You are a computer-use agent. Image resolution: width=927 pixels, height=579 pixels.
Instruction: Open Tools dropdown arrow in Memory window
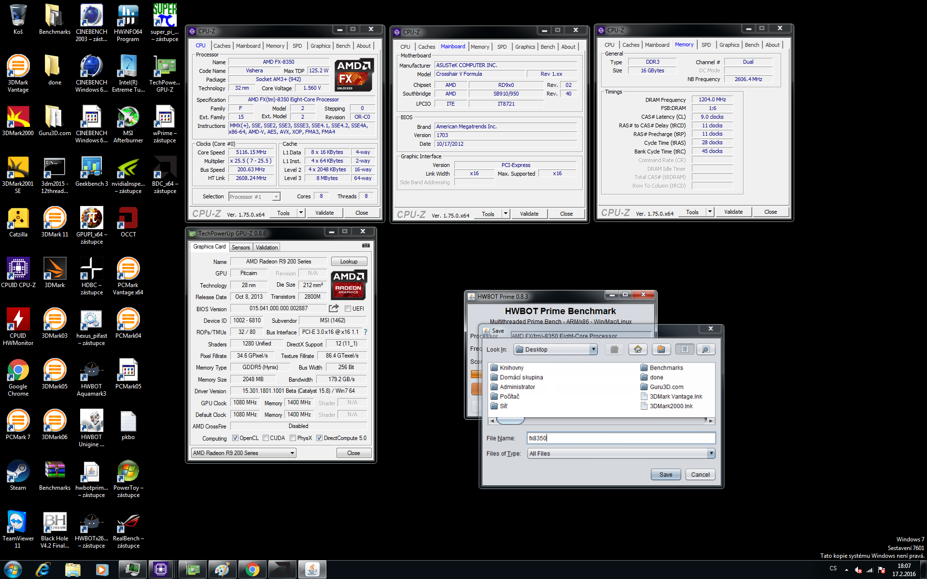click(x=710, y=212)
